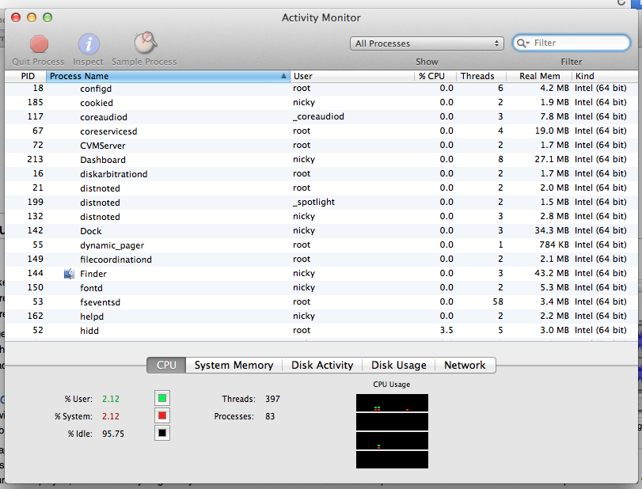Click the Inspect info icon
Screen dimensions: 642x489
[x=89, y=44]
